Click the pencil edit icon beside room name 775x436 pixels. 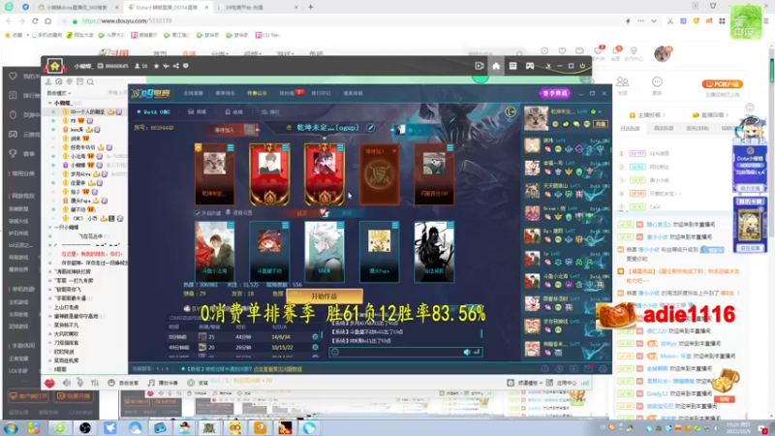(370, 128)
